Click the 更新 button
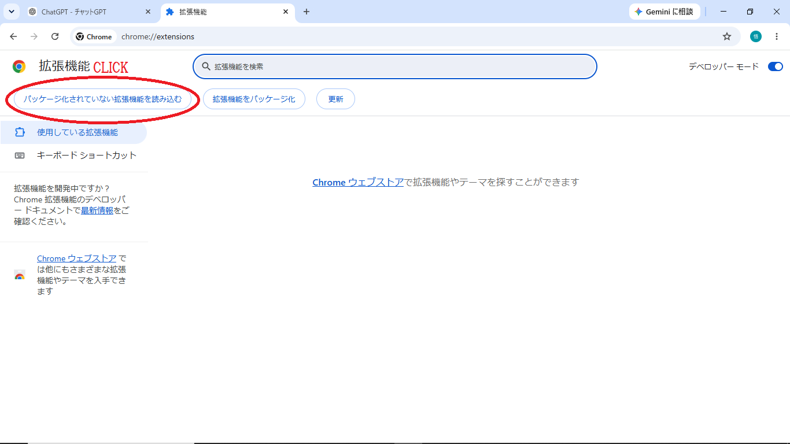 point(335,99)
